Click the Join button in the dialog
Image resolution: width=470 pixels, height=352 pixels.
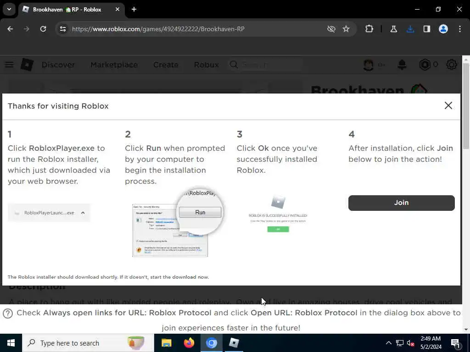401,203
